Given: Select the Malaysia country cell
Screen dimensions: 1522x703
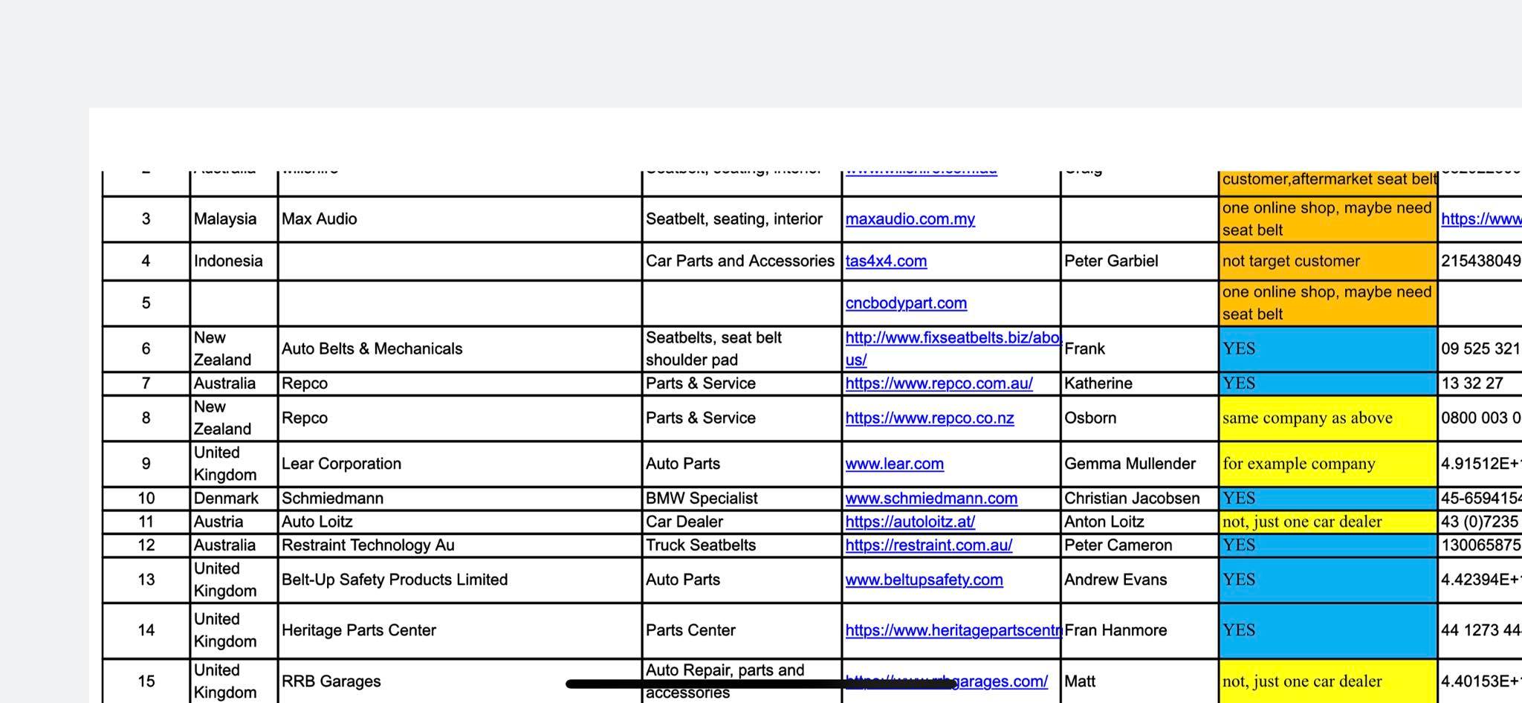Looking at the screenshot, I should [x=234, y=219].
